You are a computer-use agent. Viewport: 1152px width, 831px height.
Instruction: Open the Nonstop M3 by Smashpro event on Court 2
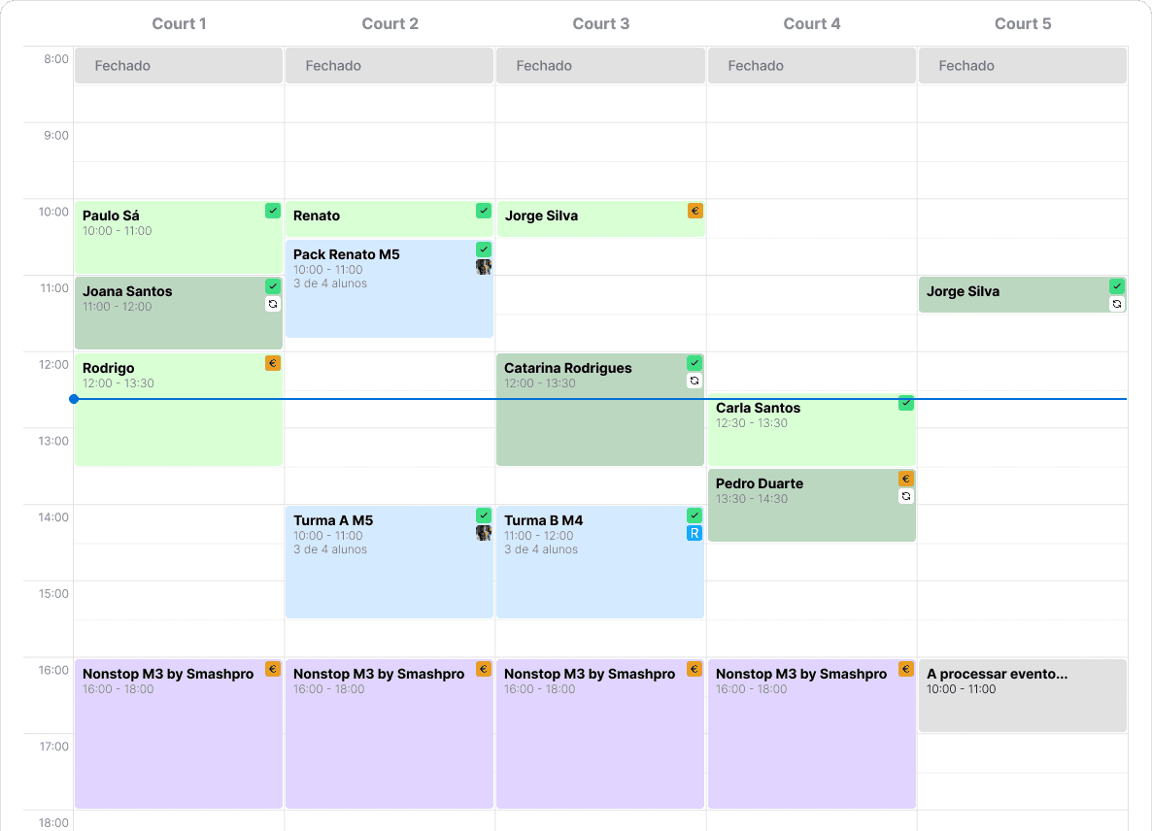click(390, 733)
